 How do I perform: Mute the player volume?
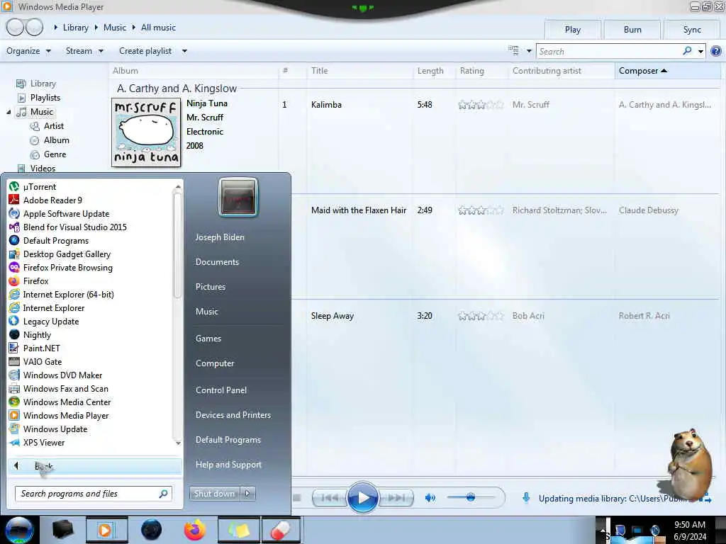click(x=430, y=498)
